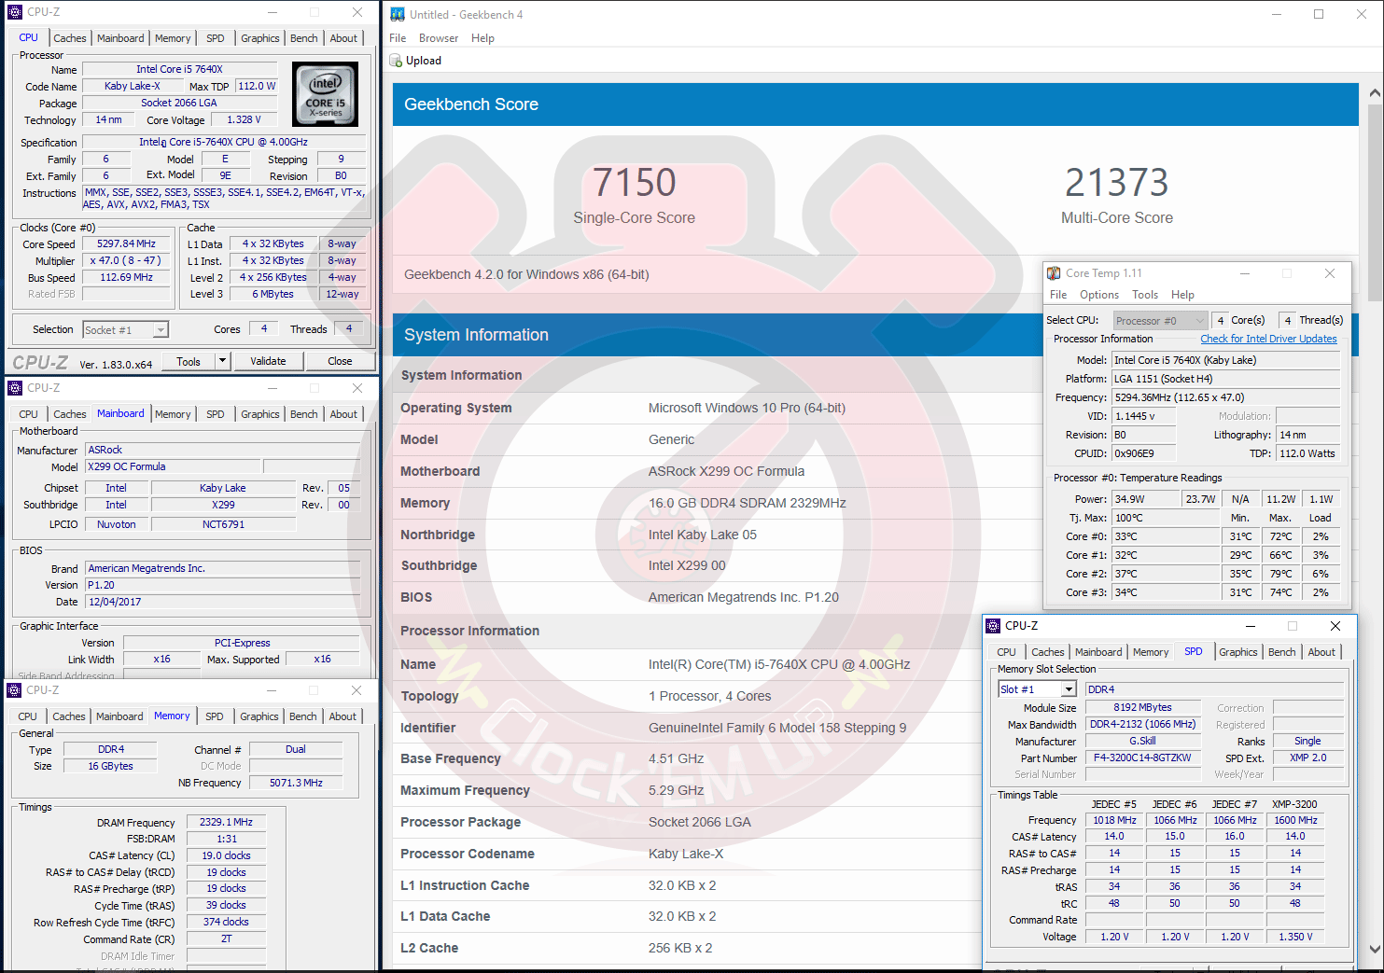
Task: Open the Browser menu in Geekbench
Action: [x=438, y=38]
